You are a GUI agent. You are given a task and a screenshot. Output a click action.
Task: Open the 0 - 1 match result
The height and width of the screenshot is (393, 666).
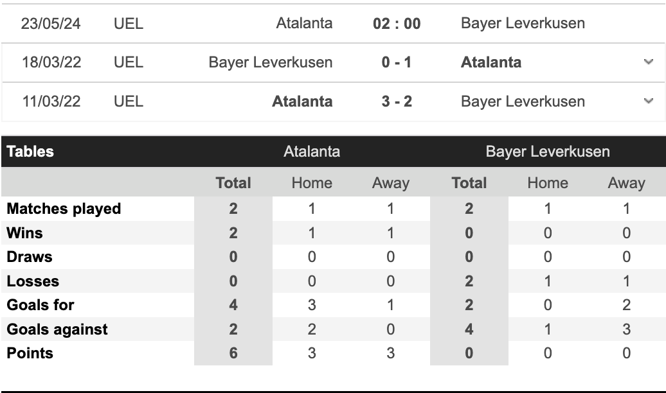397,62
